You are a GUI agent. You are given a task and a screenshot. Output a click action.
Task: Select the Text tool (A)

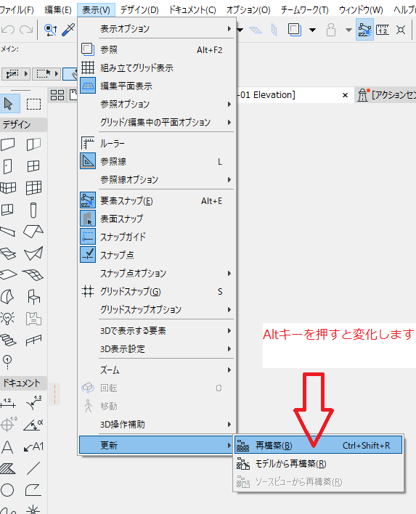(x=7, y=446)
